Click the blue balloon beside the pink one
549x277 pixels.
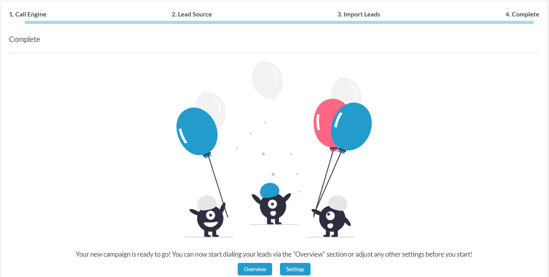(352, 126)
